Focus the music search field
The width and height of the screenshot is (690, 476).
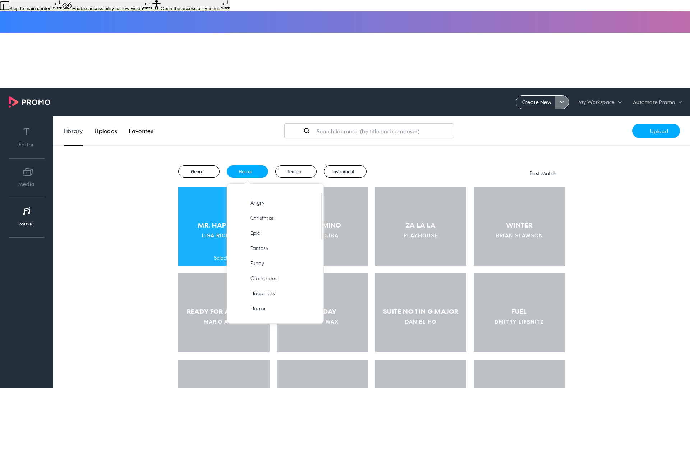point(369,131)
